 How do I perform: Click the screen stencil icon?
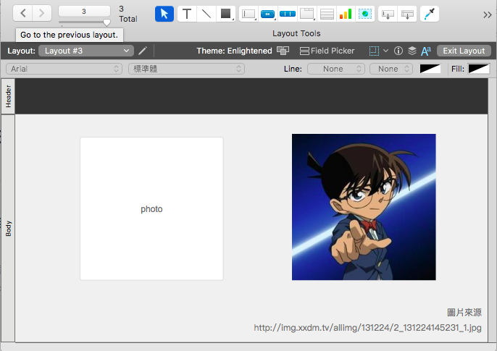pyautogui.click(x=374, y=51)
